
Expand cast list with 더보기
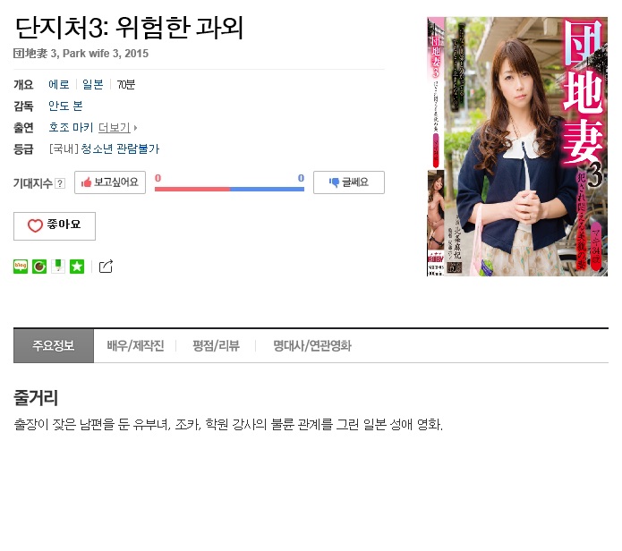tap(115, 127)
